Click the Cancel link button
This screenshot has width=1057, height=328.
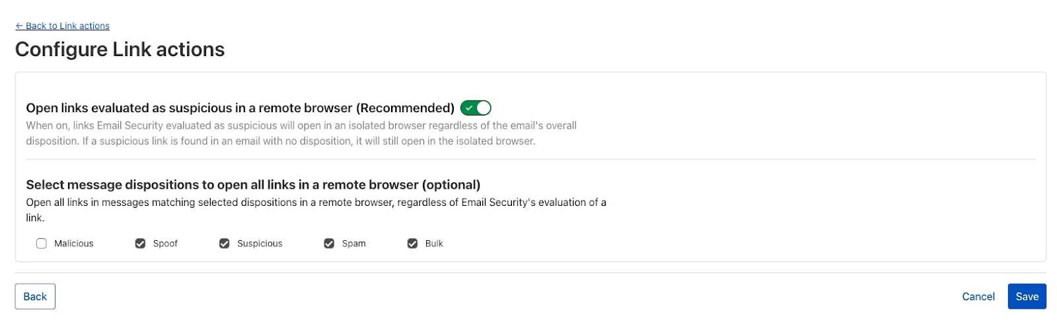pos(978,296)
